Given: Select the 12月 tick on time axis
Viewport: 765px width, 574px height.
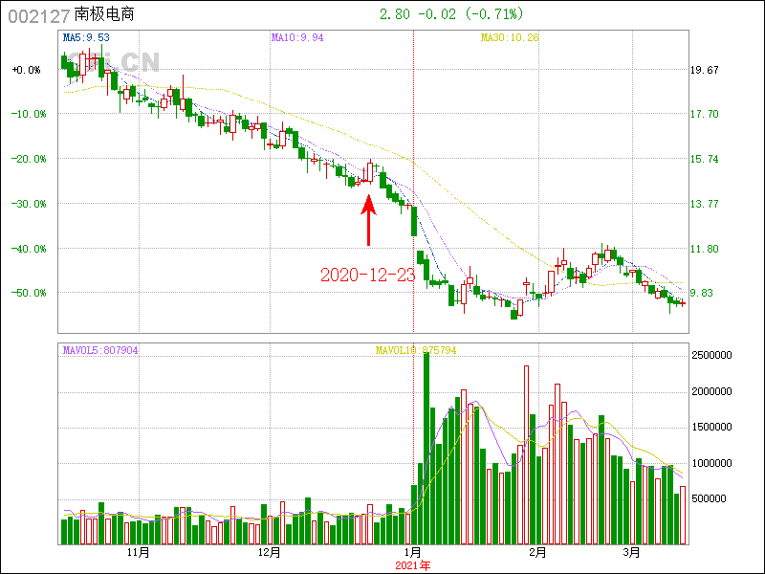Looking at the screenshot, I should 269,553.
